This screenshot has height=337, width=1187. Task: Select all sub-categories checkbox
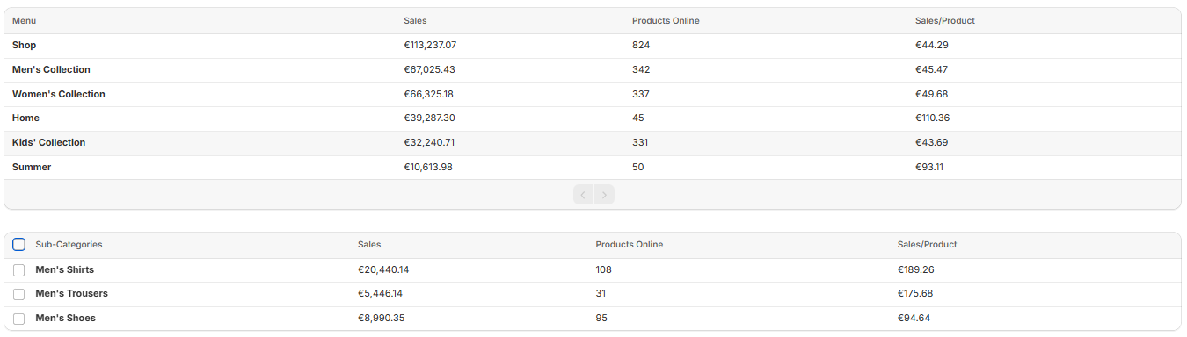coord(19,245)
